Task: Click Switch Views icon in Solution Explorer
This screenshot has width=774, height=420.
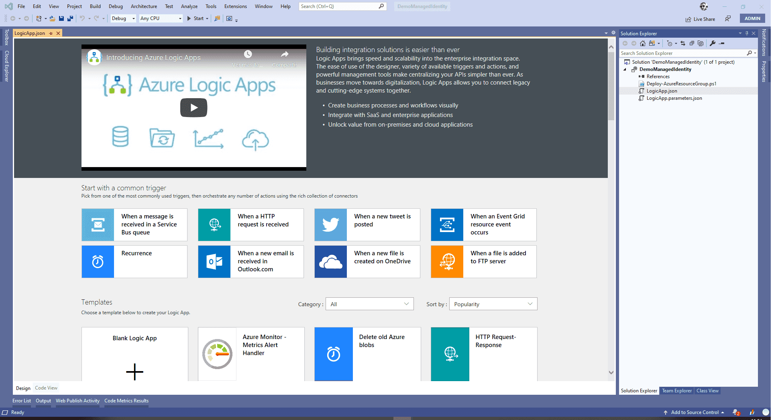Action: pyautogui.click(x=652, y=43)
